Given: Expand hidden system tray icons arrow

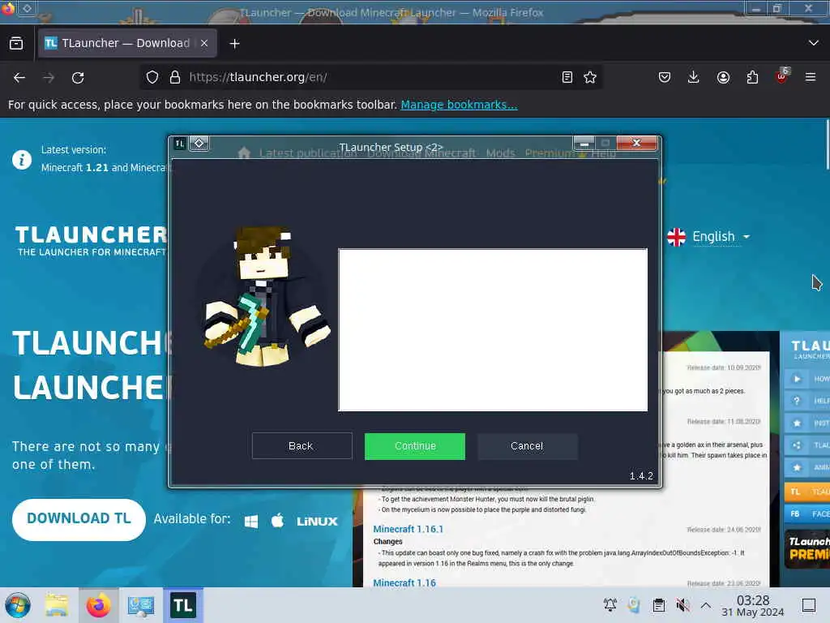Looking at the screenshot, I should click(706, 604).
